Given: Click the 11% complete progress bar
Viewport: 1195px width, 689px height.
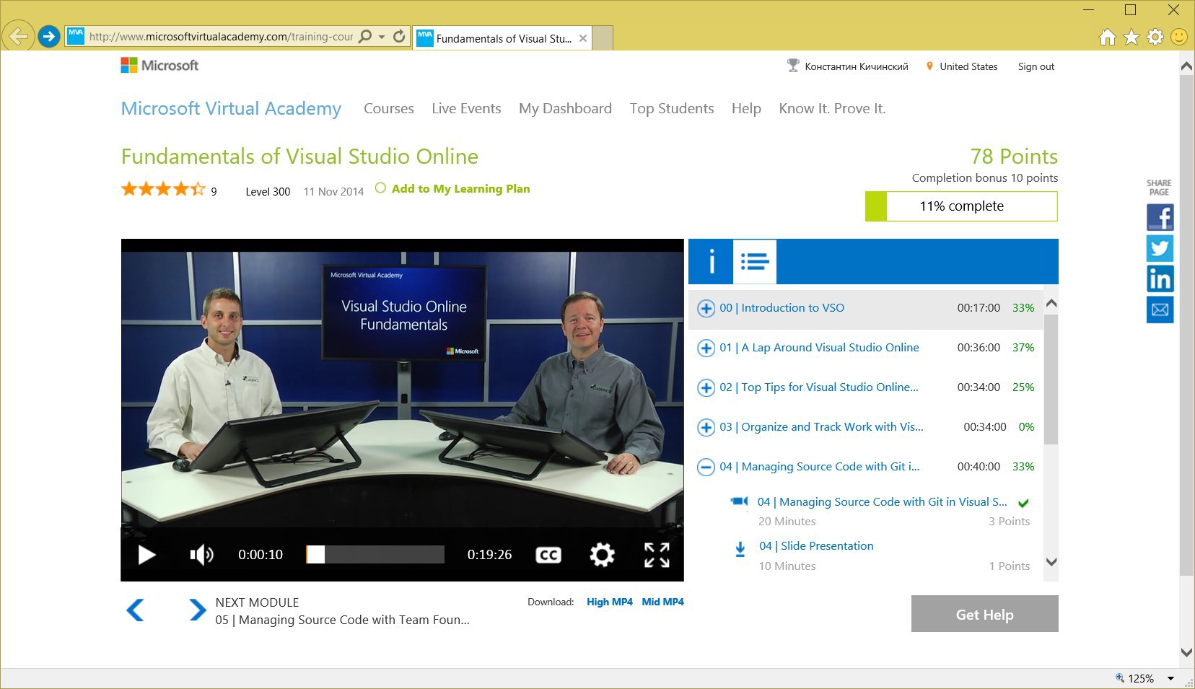Looking at the screenshot, I should (961, 206).
